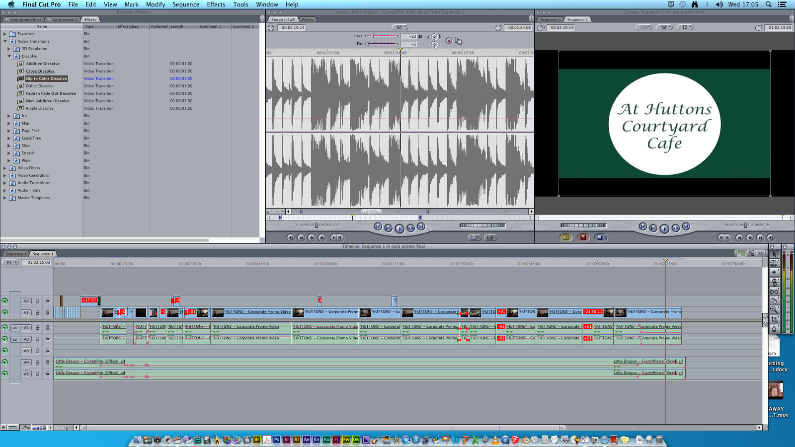Viewport: 795px width, 447px height.
Task: Select the Edit Selection tool
Action: 774,263
